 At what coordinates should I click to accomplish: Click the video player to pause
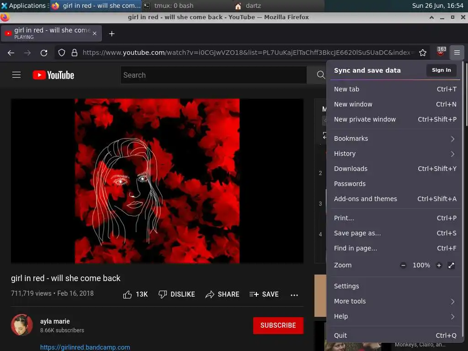[157, 181]
